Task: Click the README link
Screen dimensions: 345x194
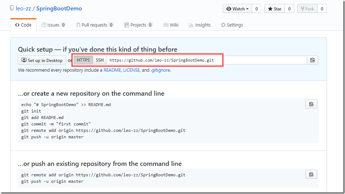Action: coord(112,70)
